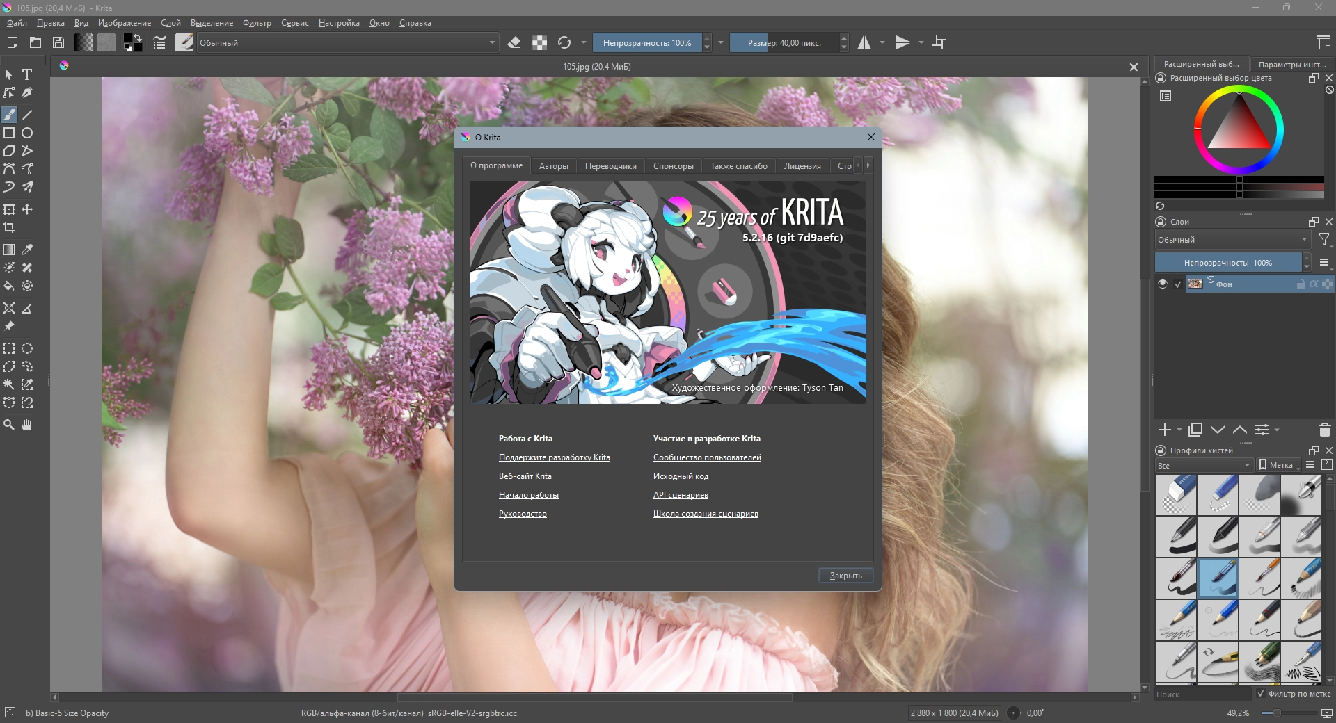Open a file using the folder icon

tap(35, 42)
